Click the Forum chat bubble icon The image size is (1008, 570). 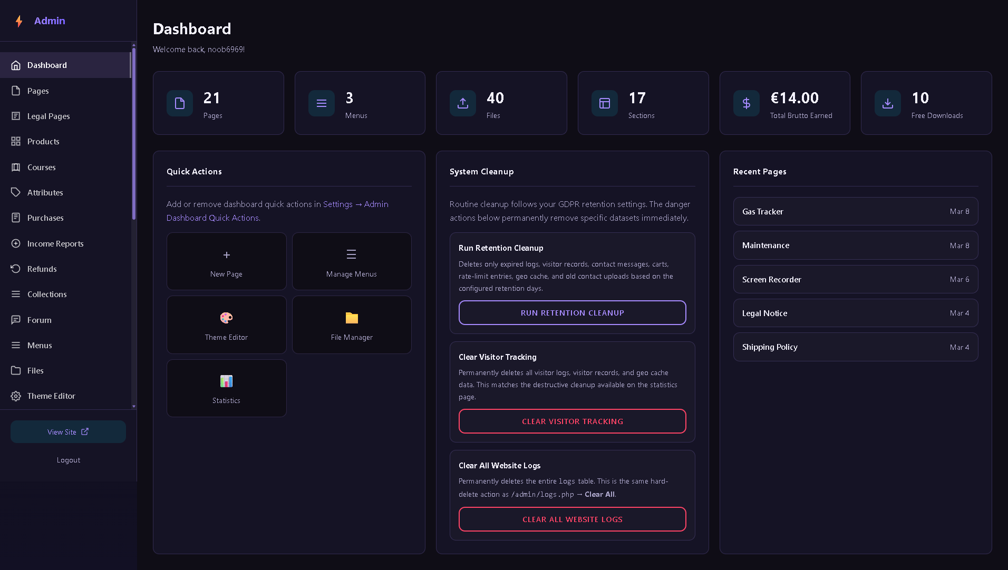16,320
